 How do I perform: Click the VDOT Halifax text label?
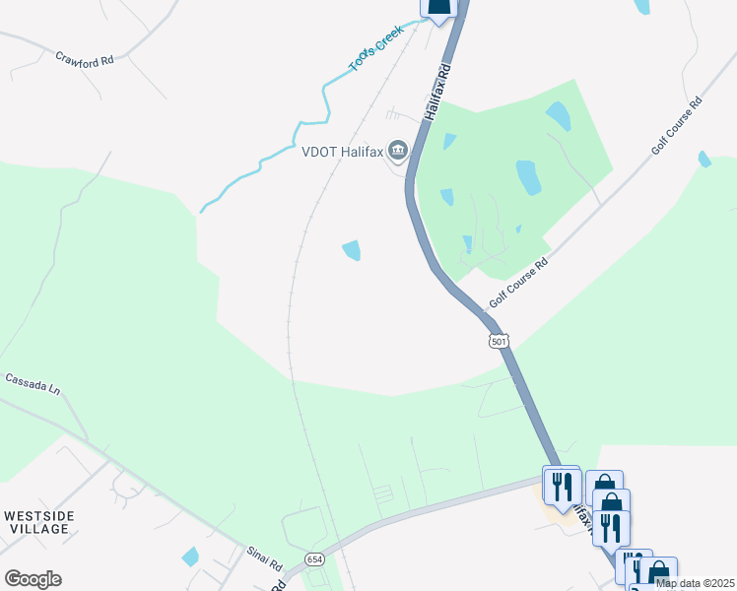coord(342,152)
